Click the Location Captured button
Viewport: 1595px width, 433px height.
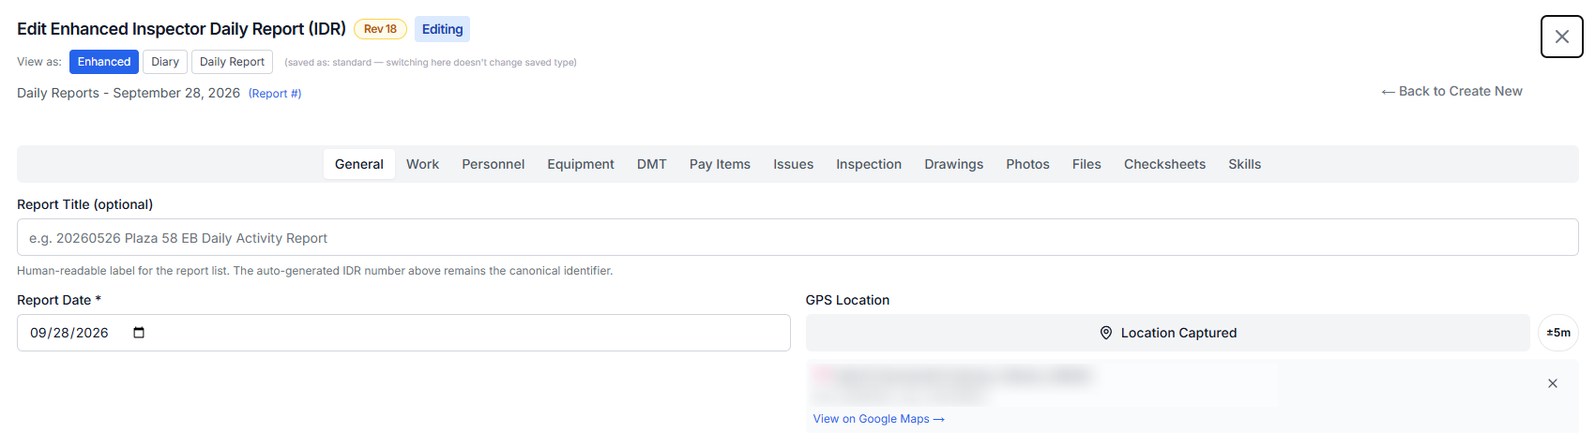[1168, 333]
